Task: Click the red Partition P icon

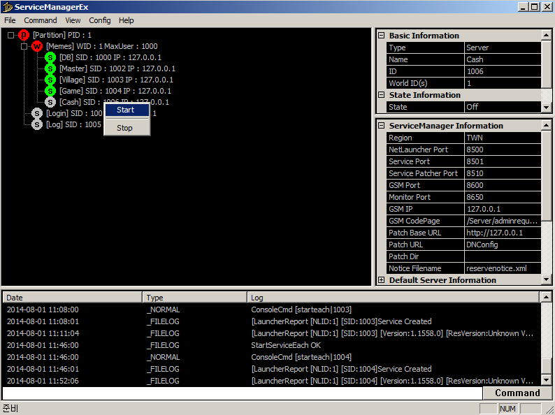Action: click(x=24, y=35)
